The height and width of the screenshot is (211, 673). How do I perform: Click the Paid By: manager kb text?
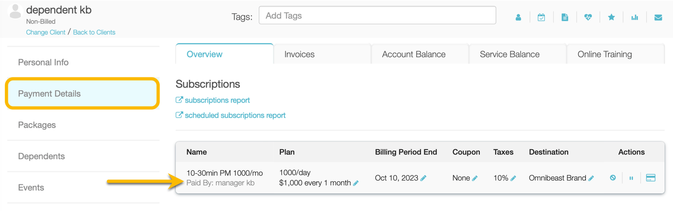pos(220,183)
